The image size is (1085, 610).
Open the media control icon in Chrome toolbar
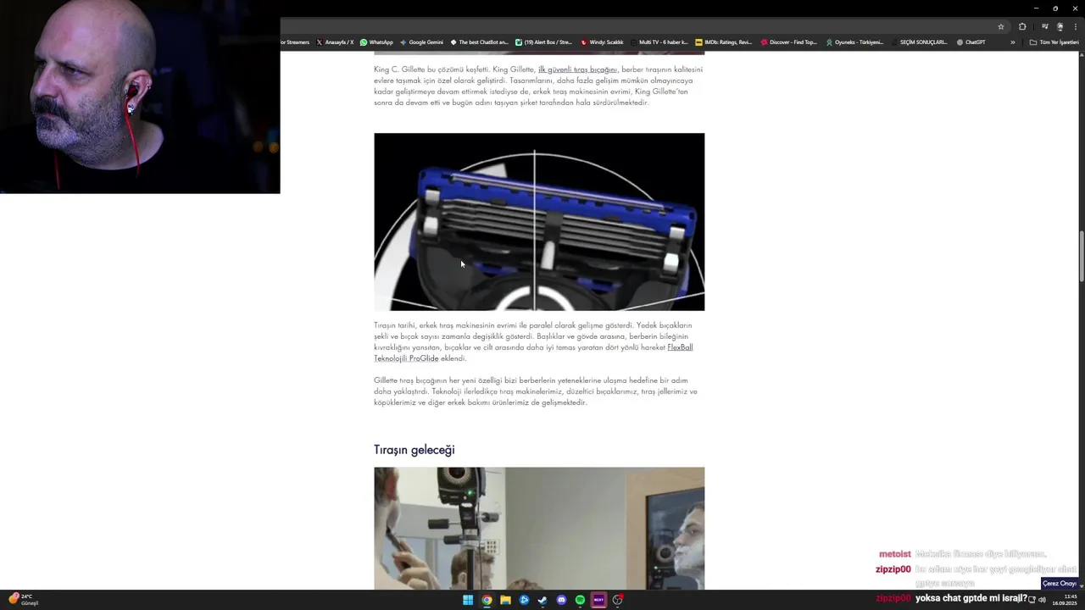pos(1045,26)
